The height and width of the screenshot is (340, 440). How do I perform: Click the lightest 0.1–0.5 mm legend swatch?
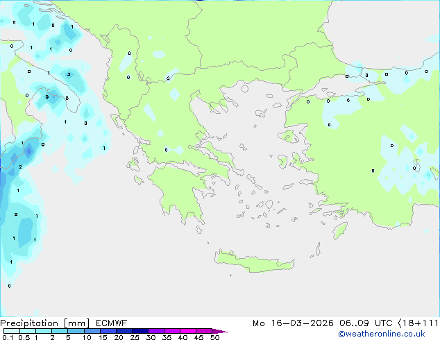pos(12,331)
